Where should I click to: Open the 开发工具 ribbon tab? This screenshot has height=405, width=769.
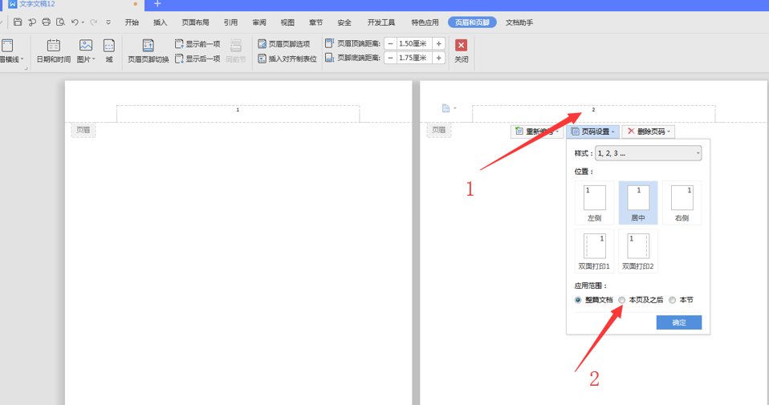[x=381, y=22]
